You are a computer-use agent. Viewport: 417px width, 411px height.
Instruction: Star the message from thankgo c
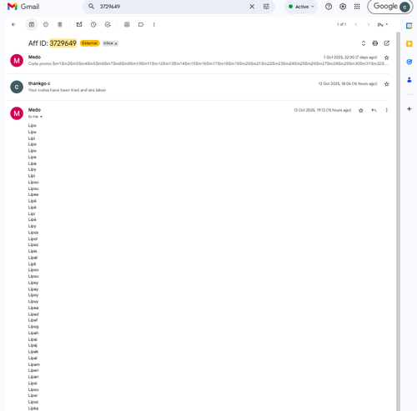click(x=387, y=84)
